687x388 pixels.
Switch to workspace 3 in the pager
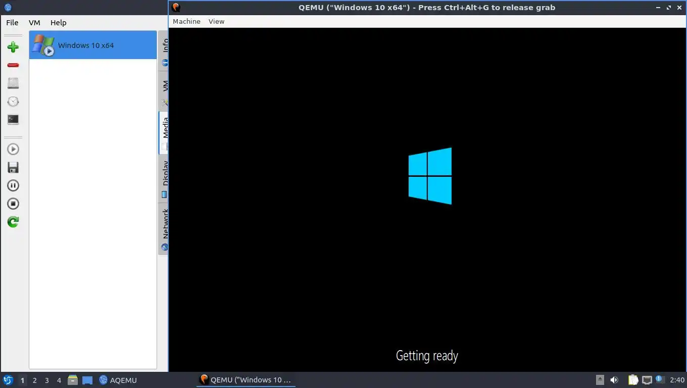point(46,380)
